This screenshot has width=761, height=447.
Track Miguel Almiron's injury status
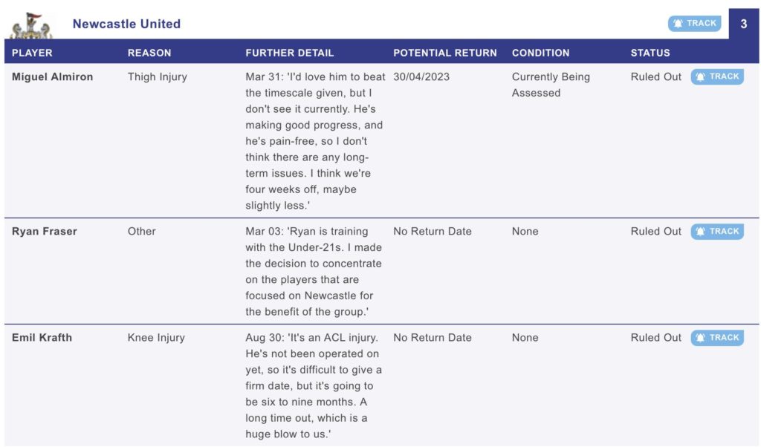(x=717, y=76)
